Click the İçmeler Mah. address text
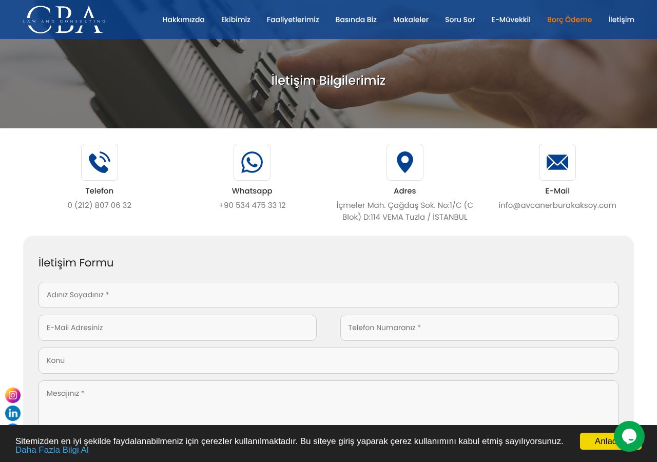The width and height of the screenshot is (657, 462). pyautogui.click(x=405, y=211)
